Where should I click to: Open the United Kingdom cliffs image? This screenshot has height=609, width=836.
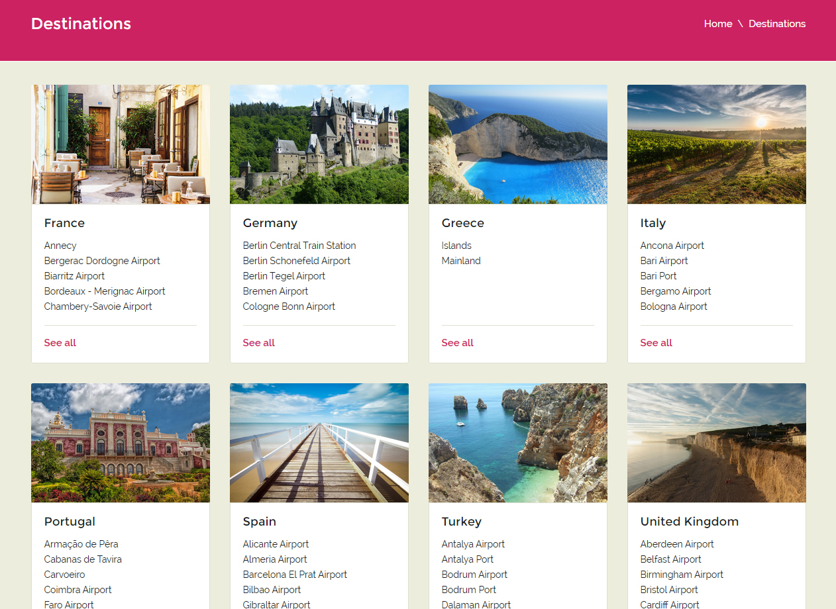pyautogui.click(x=717, y=443)
